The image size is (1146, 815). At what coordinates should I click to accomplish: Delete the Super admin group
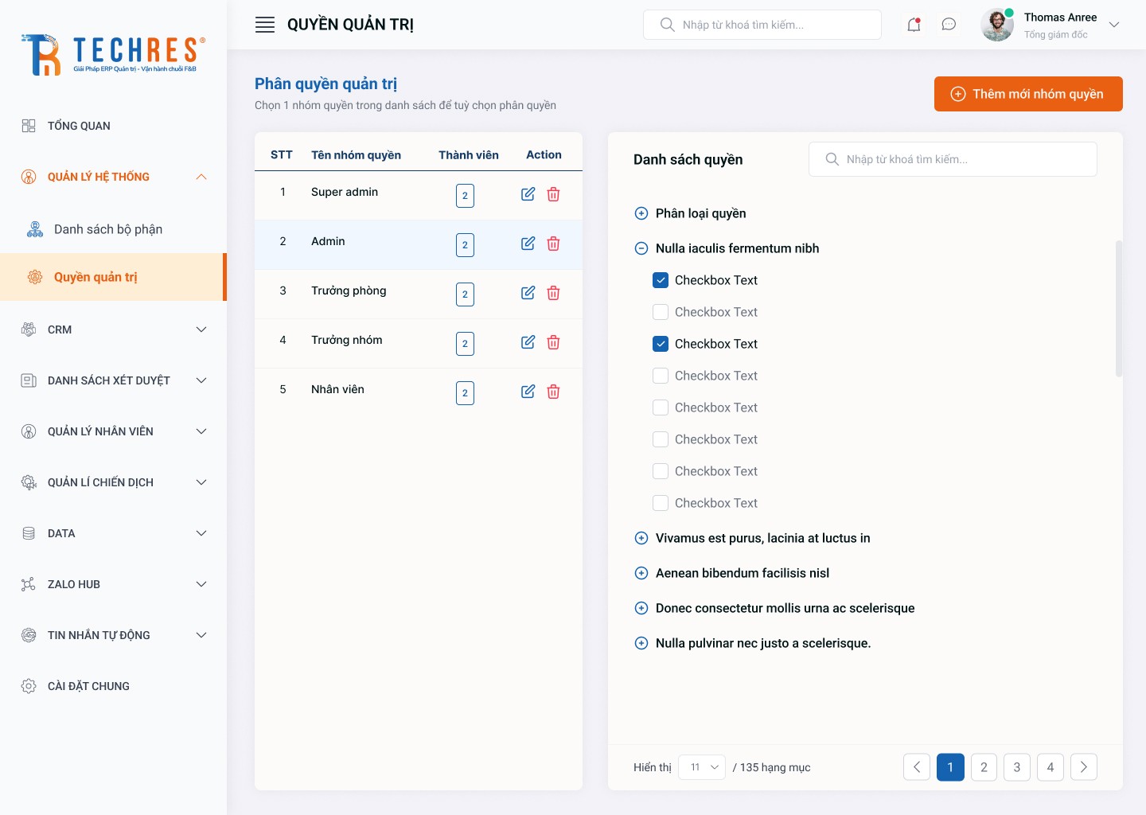553,194
